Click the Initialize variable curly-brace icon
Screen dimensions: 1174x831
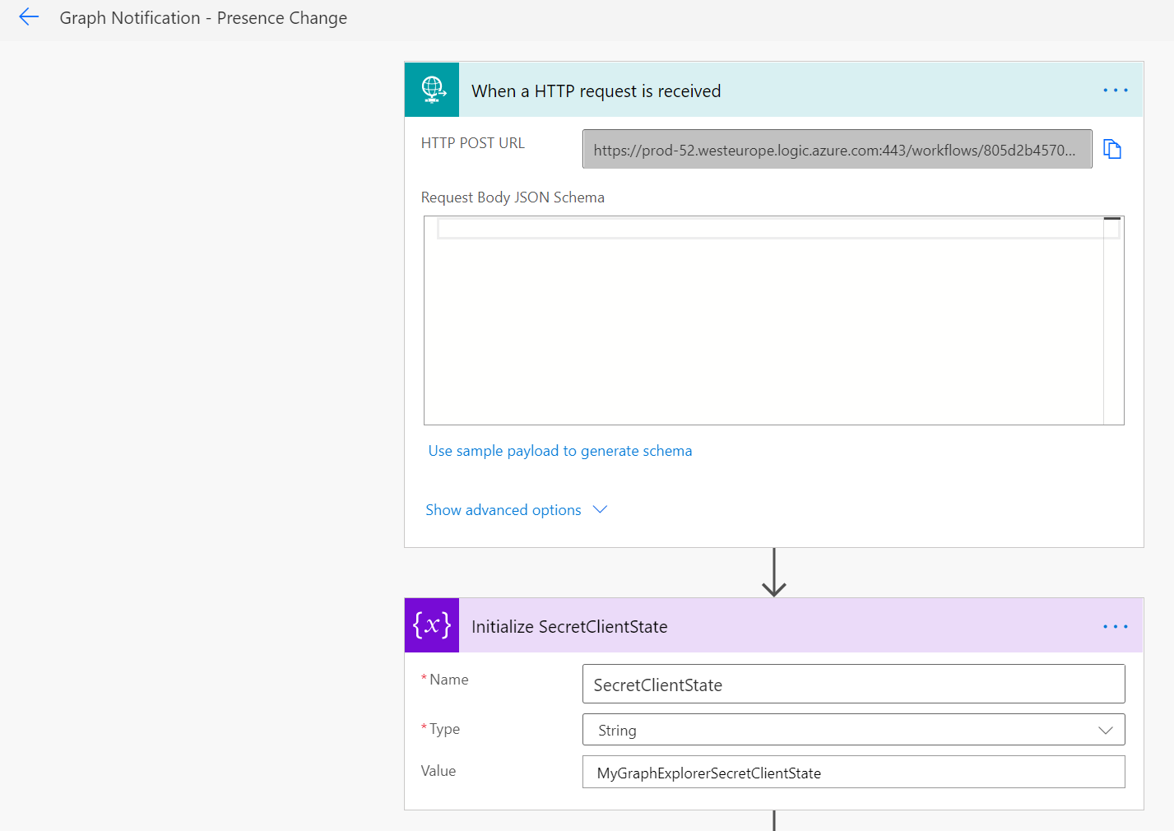click(432, 625)
